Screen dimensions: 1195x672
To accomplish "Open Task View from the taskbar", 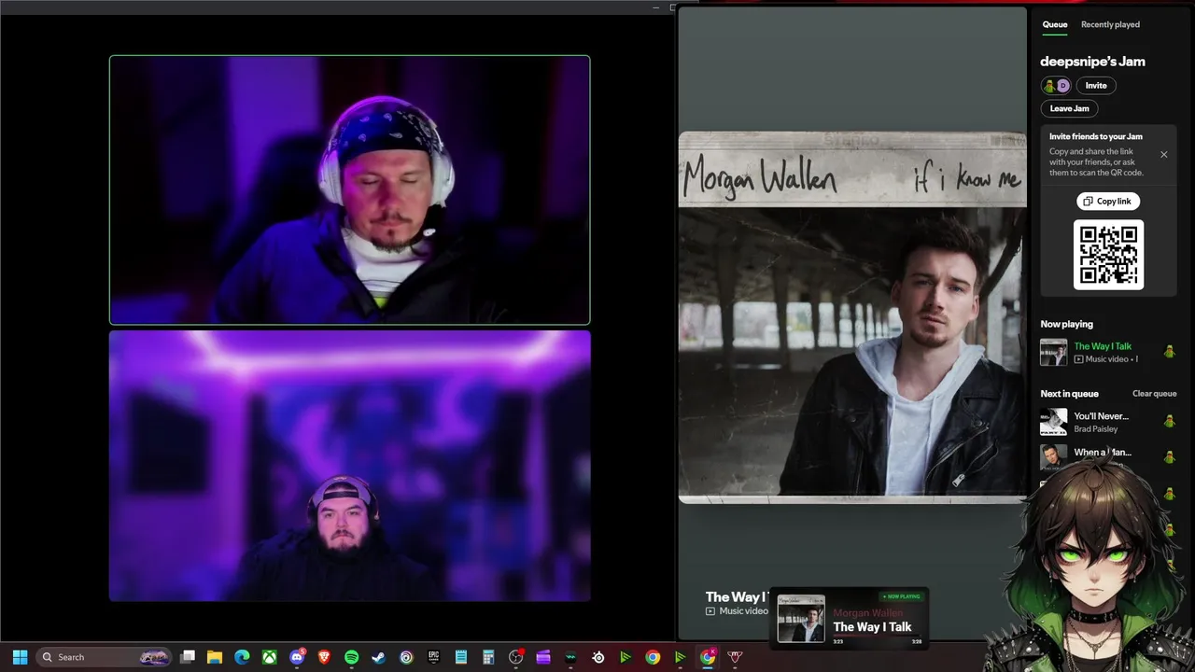I will tap(188, 657).
